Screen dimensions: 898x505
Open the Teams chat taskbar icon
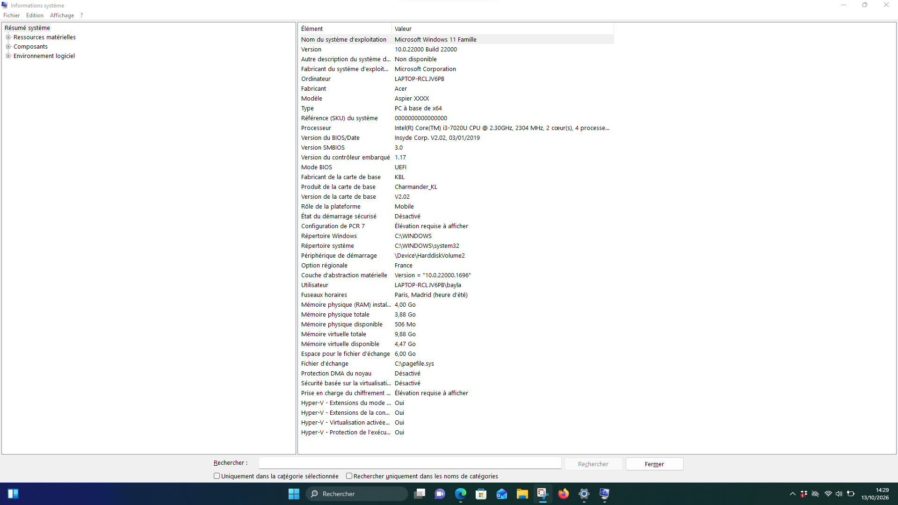[x=440, y=494]
